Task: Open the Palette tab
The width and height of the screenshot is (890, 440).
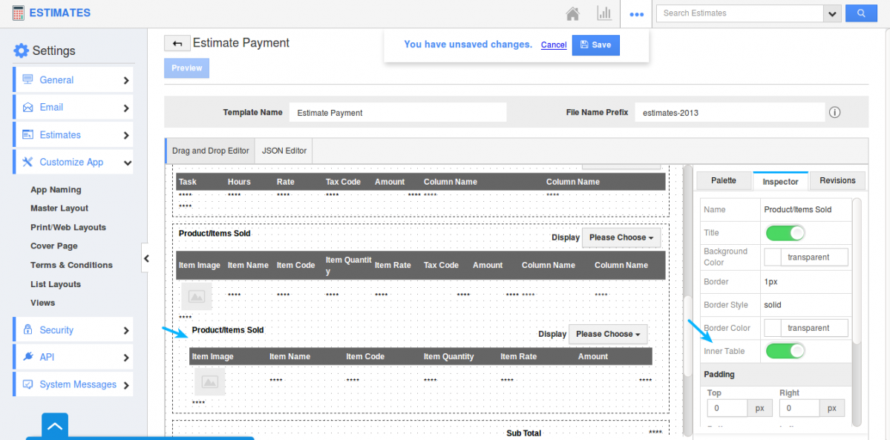Action: click(x=724, y=180)
